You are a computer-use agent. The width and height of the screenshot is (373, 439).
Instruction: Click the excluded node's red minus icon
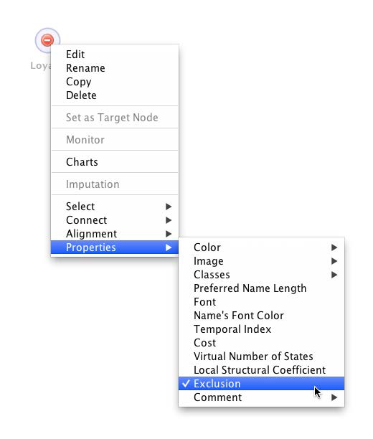point(47,40)
